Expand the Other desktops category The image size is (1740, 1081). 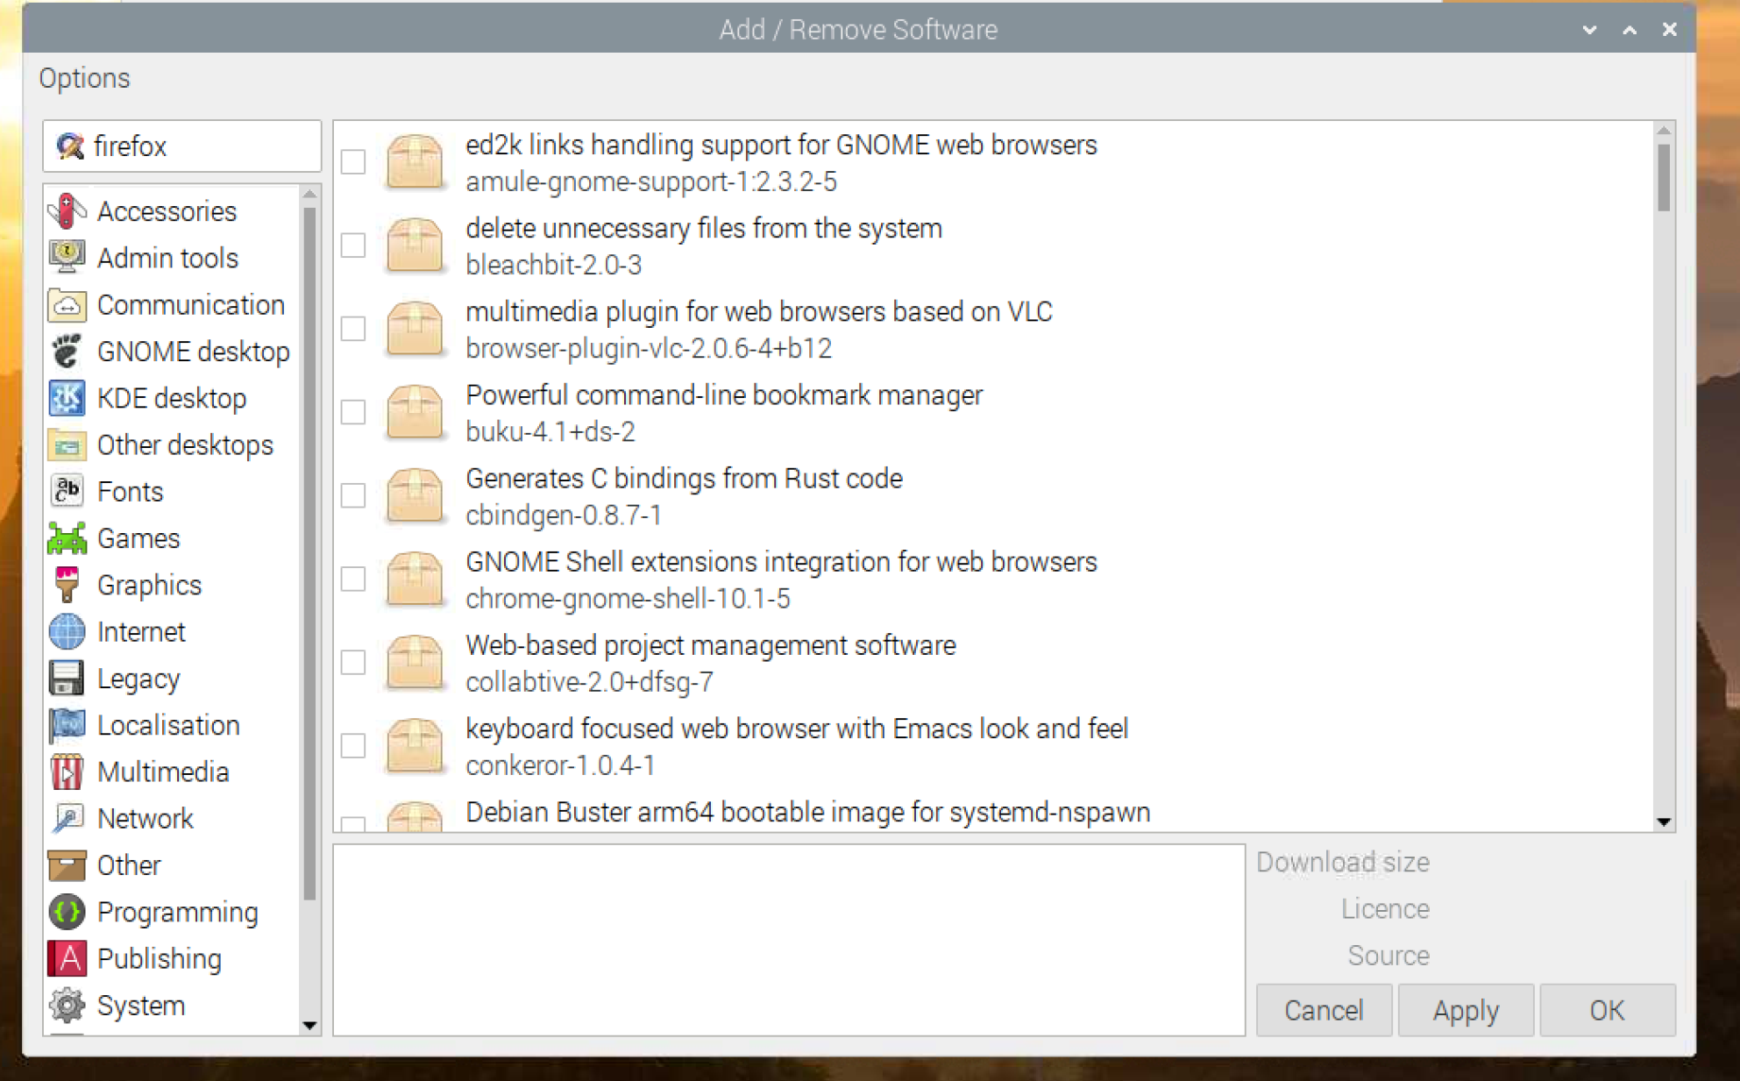pos(184,444)
